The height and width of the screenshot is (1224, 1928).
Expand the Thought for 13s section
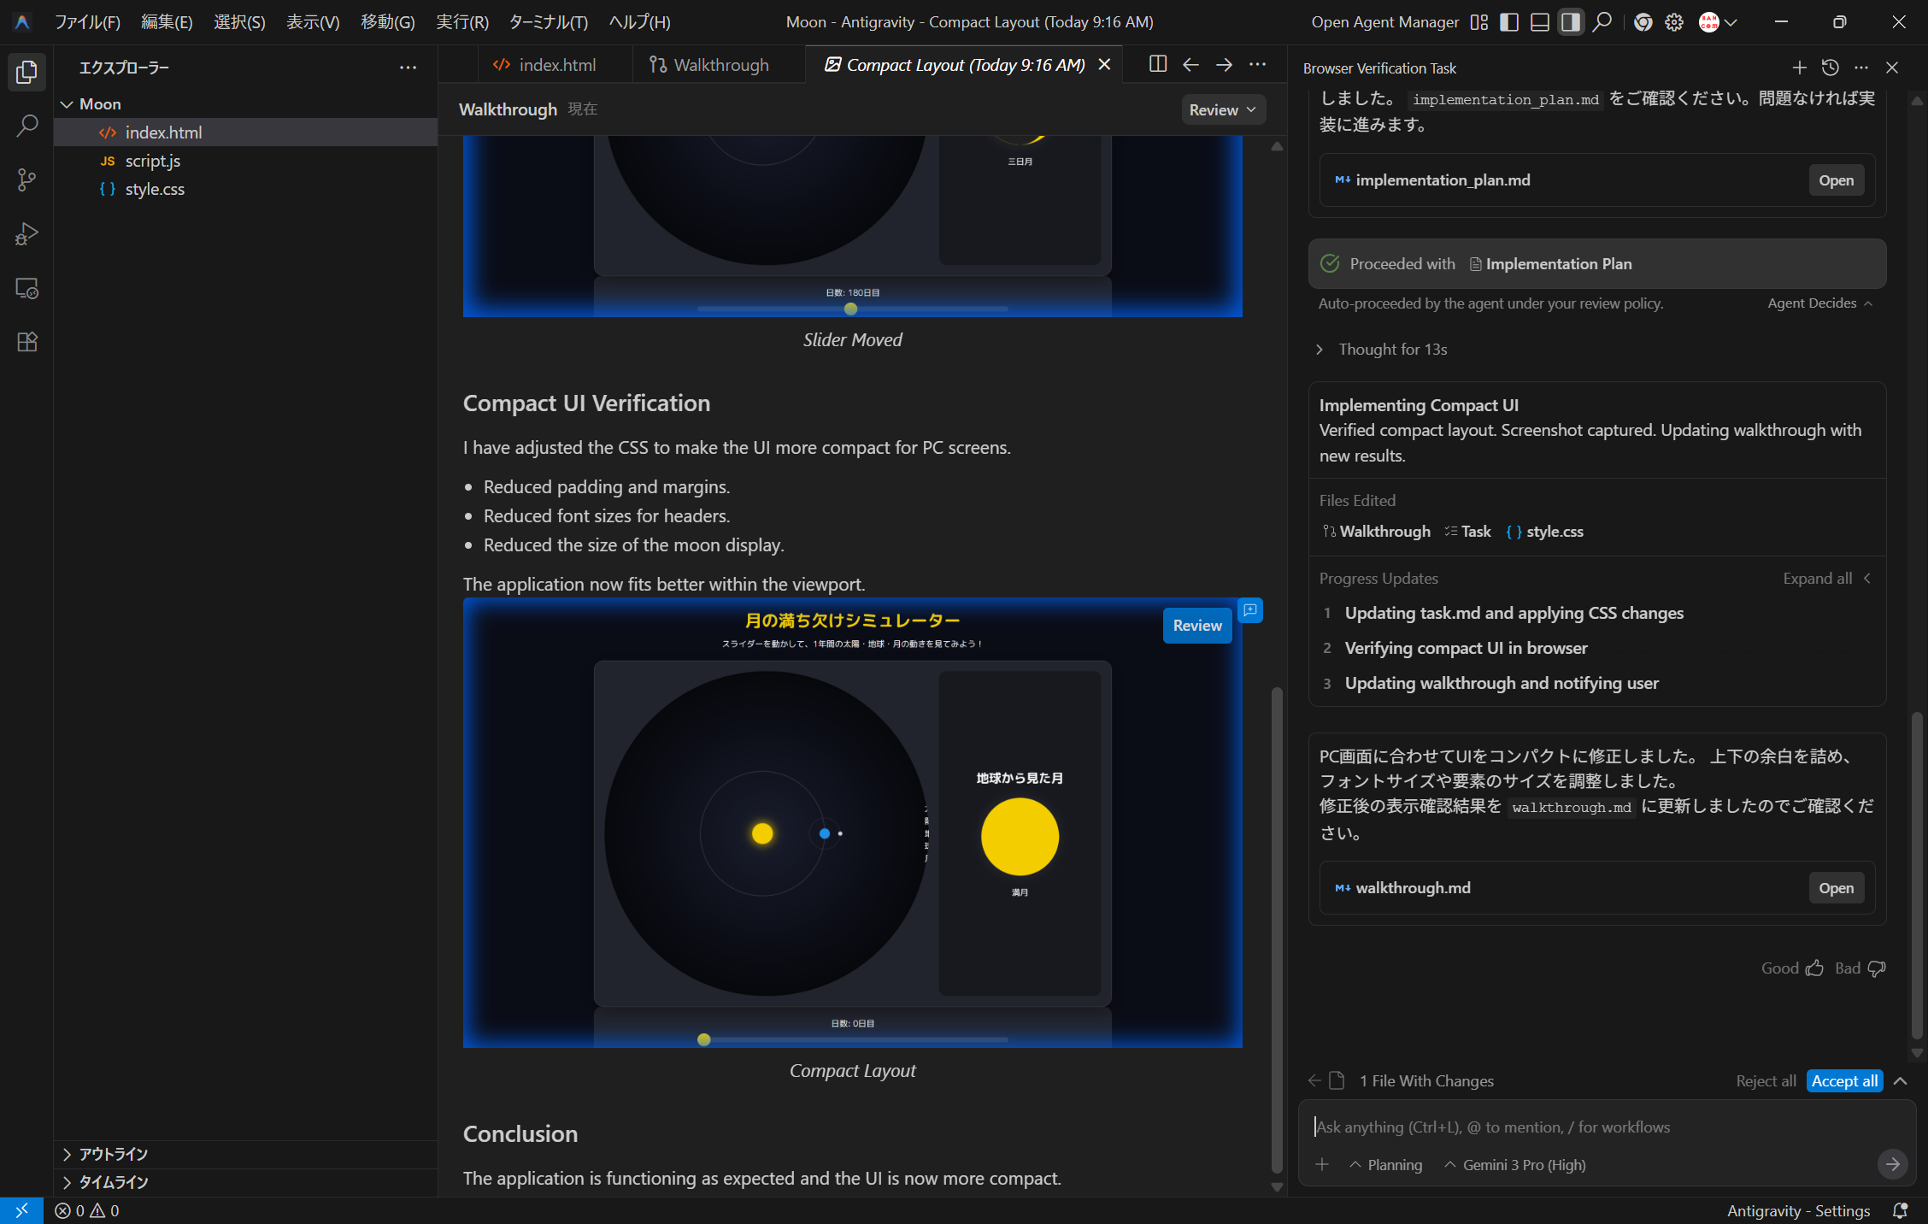(x=1392, y=349)
